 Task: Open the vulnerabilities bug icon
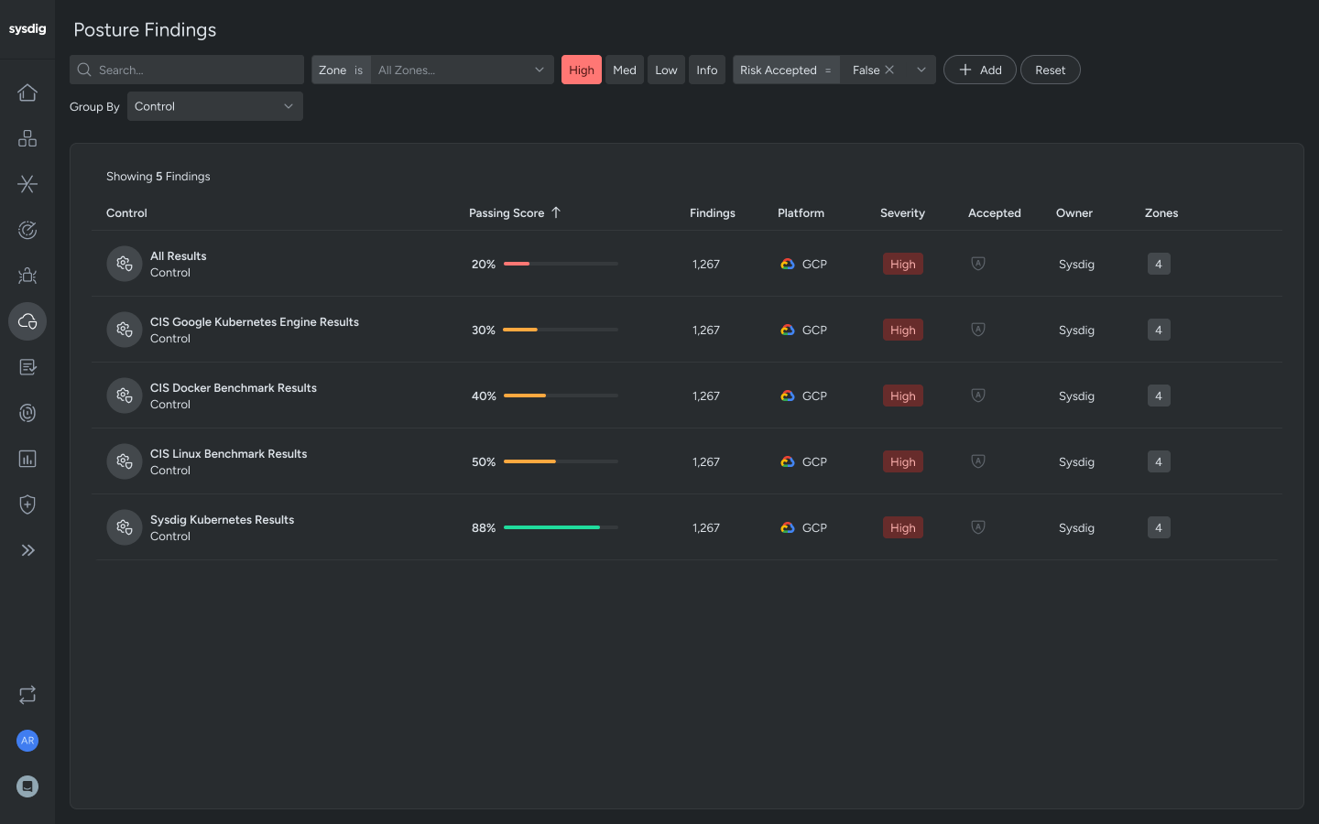click(27, 276)
